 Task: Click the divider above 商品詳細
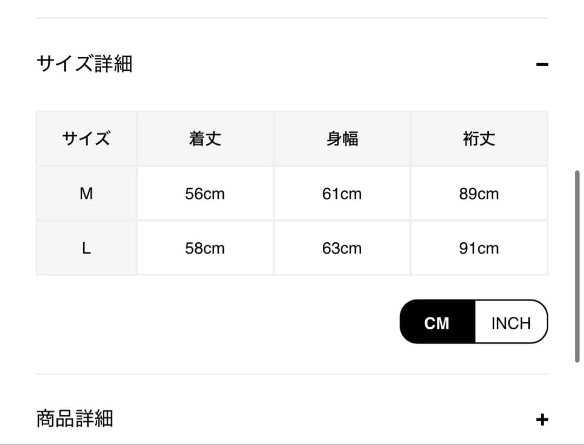pos(292,374)
